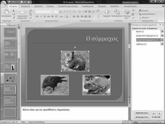
Task: Open the Μορφοποίηση ribbon tab
Action: coord(130,6)
